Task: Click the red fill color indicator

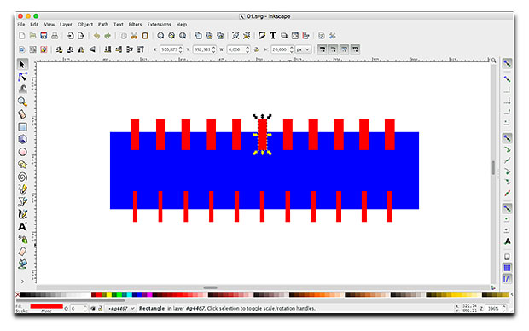Action: tap(47, 306)
